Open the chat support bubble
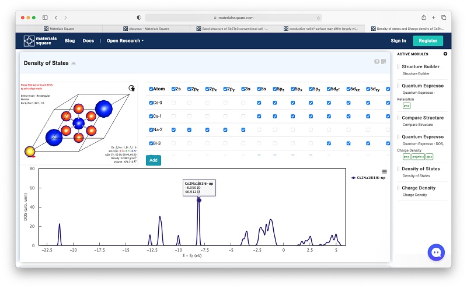This screenshot has height=288, width=467. pos(436,252)
